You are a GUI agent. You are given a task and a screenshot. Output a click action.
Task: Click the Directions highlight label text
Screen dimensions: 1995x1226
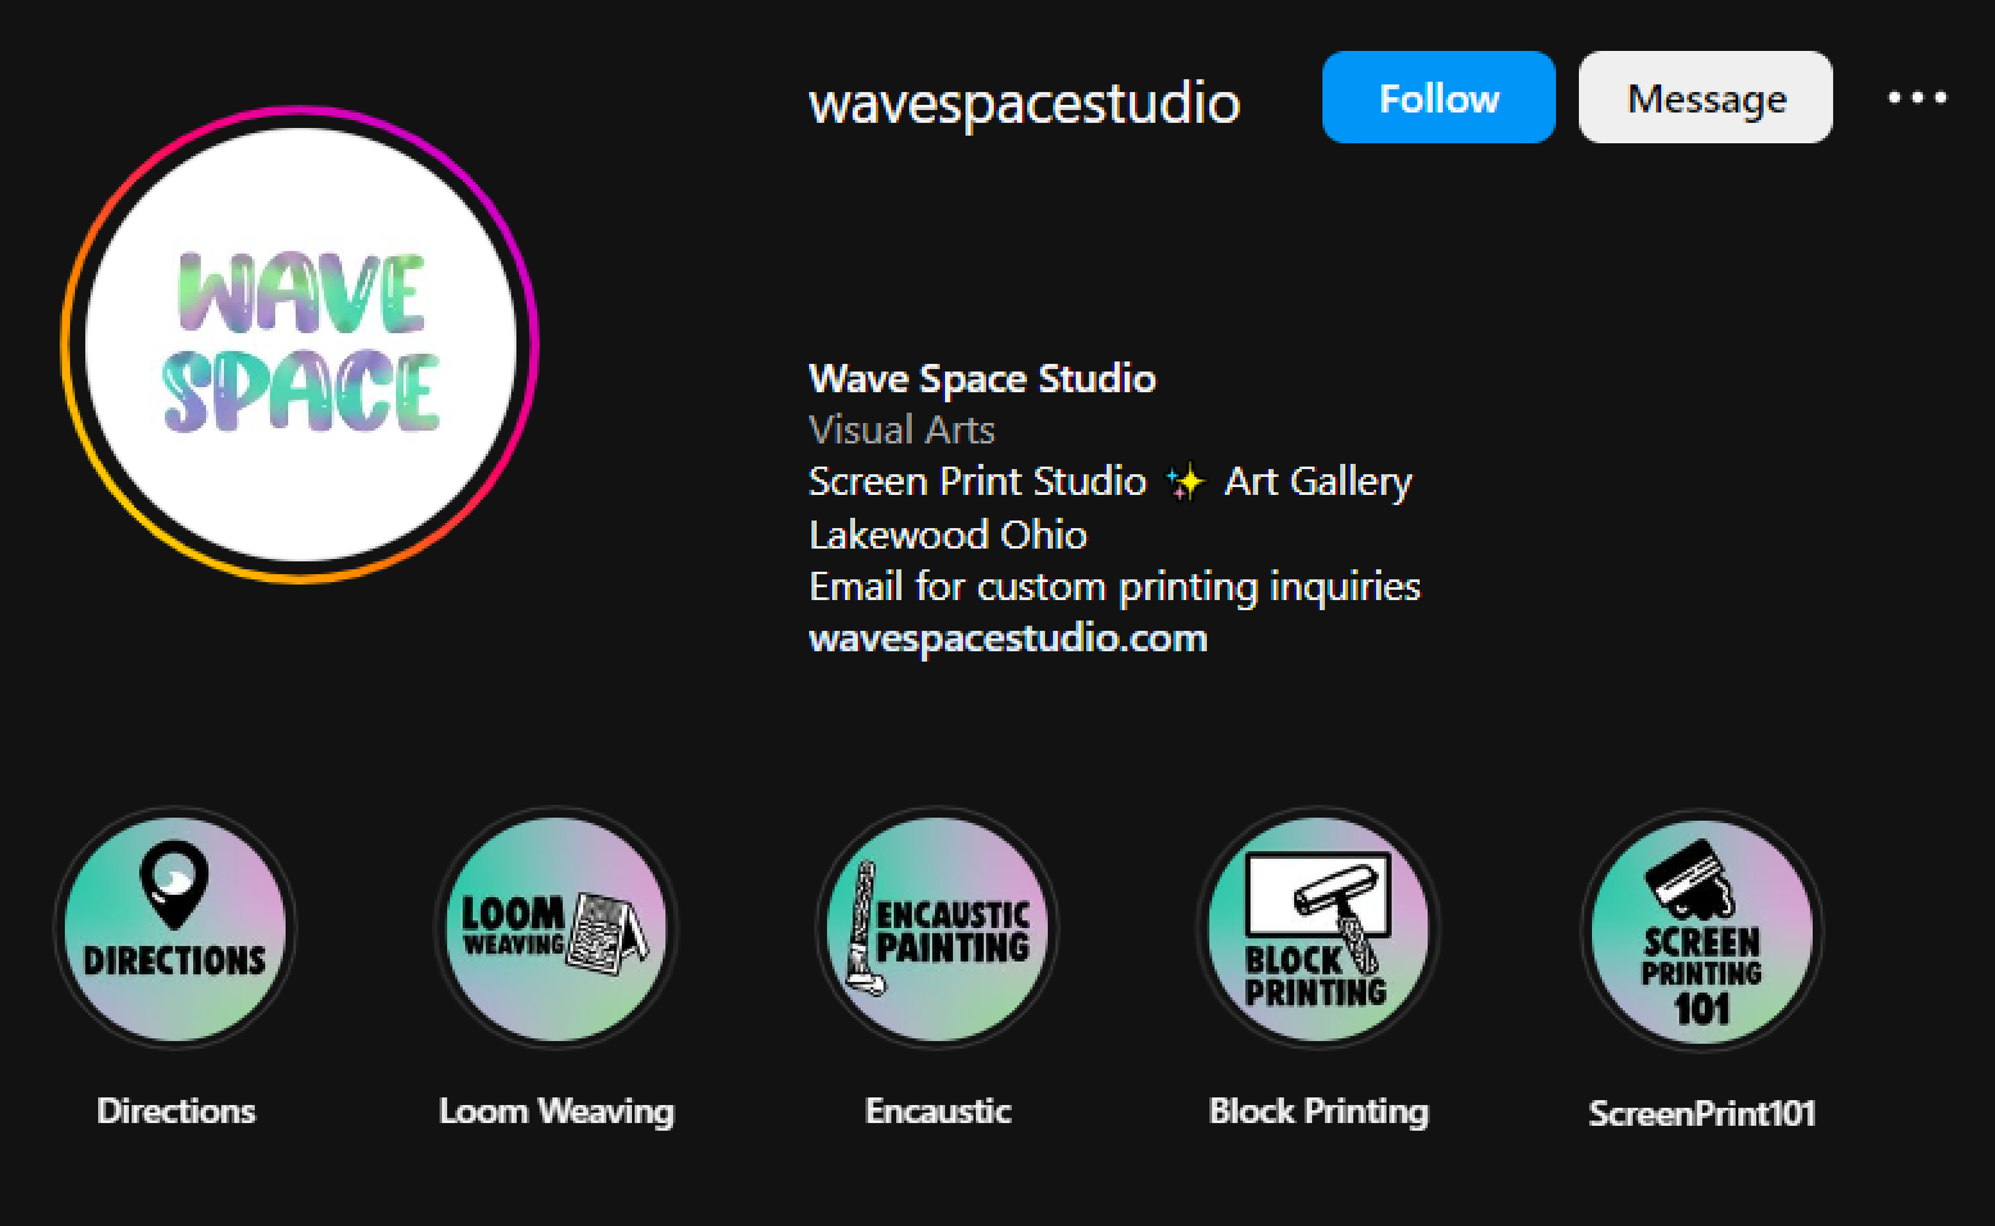click(175, 1111)
